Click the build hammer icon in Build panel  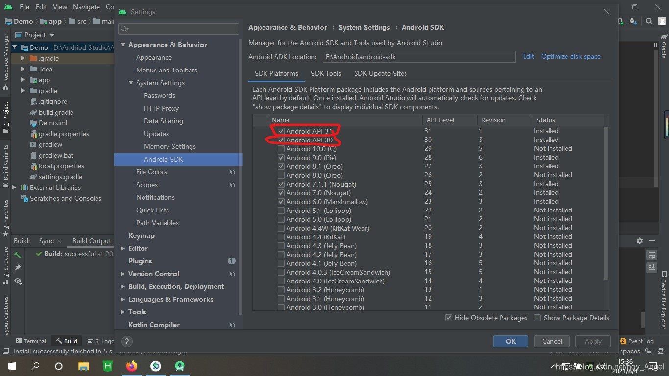click(18, 255)
